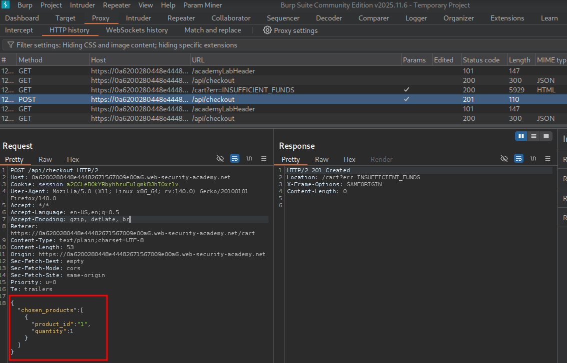The image size is (567, 363).
Task: Open the Help menu
Action: [x=168, y=5]
